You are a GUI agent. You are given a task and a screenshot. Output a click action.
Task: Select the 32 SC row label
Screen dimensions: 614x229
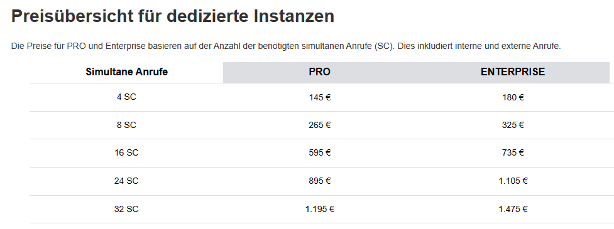coord(126,209)
